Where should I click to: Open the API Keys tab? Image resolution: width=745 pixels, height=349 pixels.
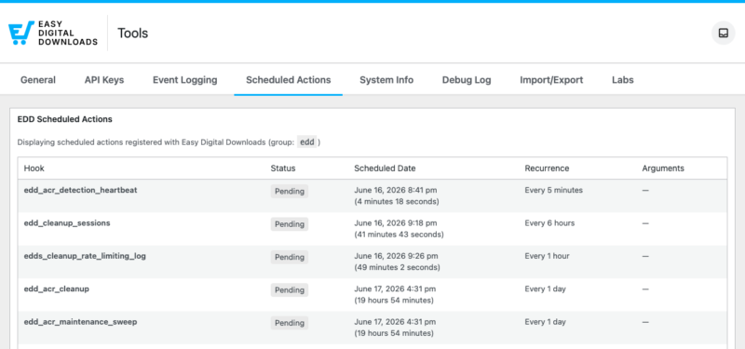pyautogui.click(x=104, y=80)
